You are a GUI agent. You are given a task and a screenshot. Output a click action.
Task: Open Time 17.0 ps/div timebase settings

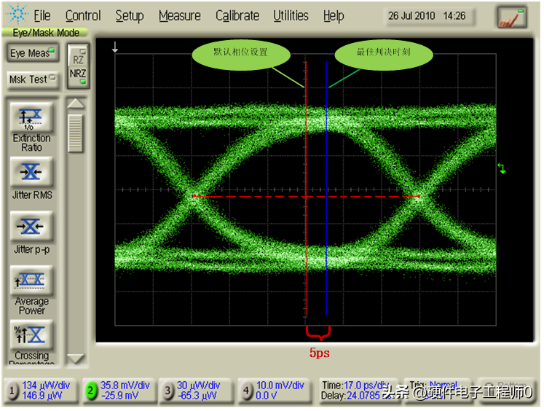(356, 385)
